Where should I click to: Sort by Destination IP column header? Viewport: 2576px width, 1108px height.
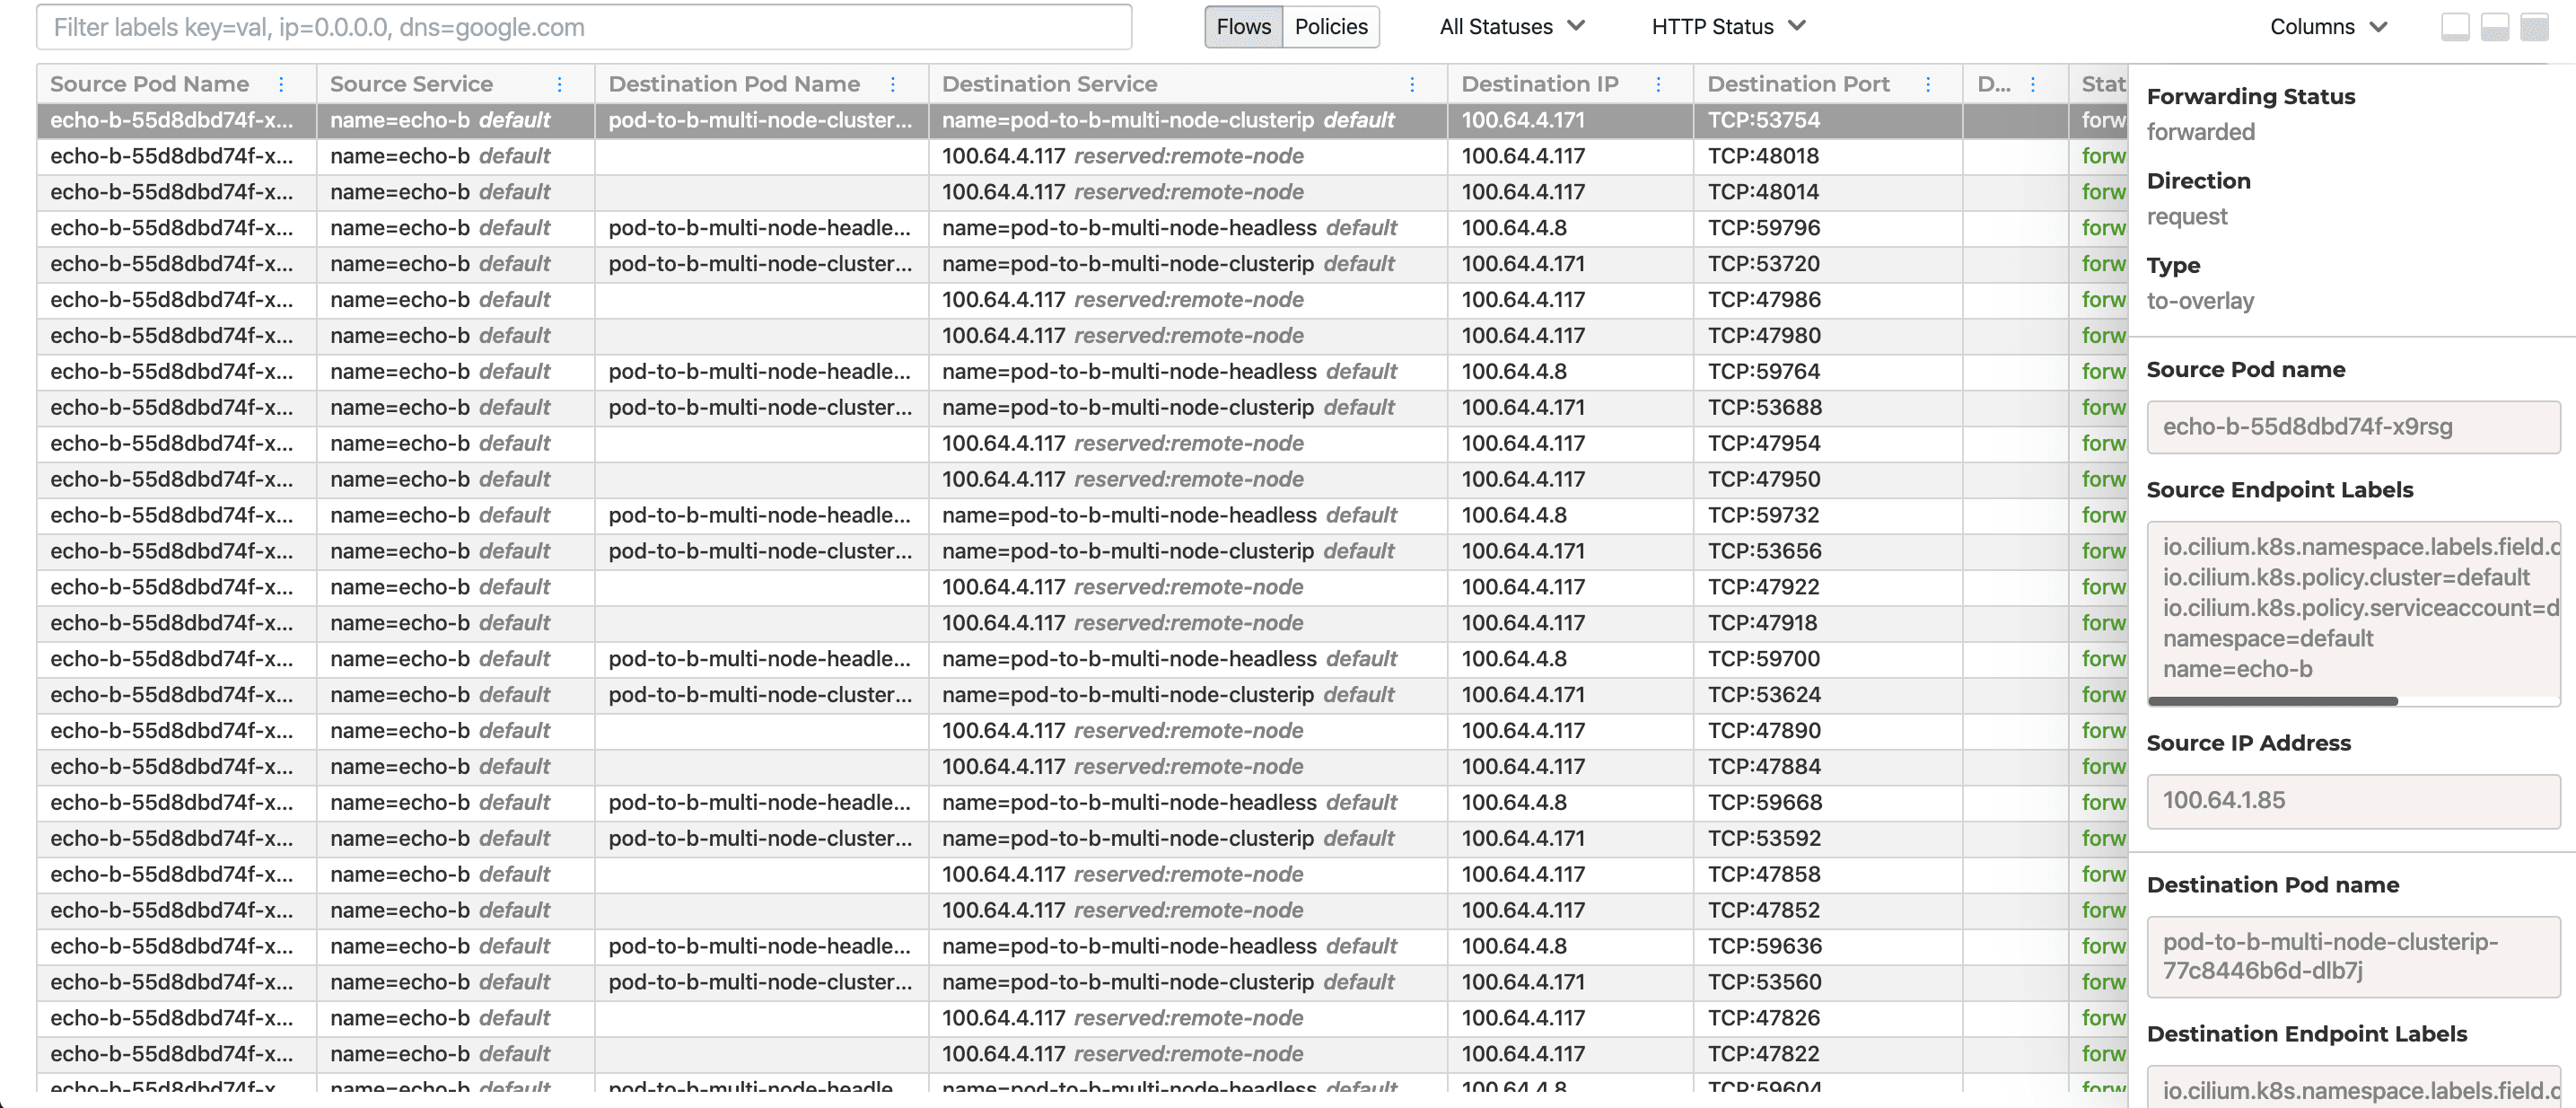point(1539,84)
